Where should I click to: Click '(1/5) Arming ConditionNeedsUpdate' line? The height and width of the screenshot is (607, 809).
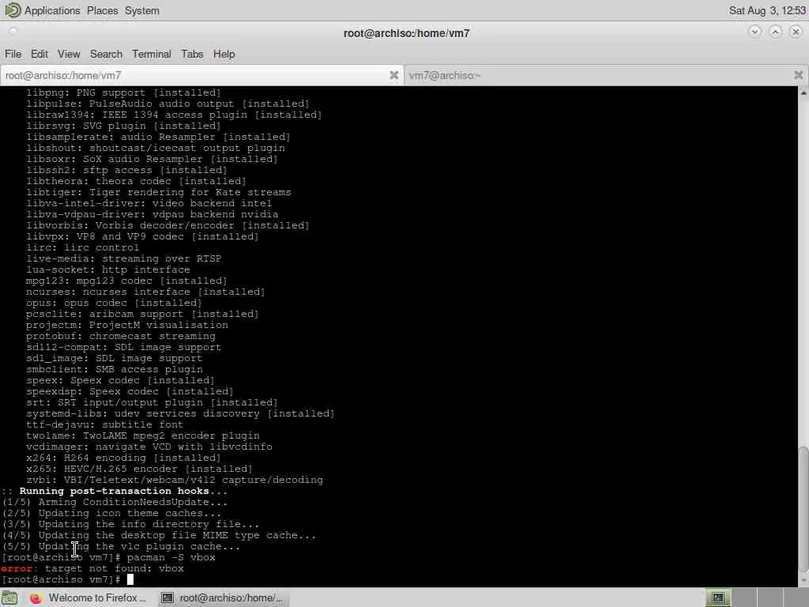pyautogui.click(x=115, y=502)
